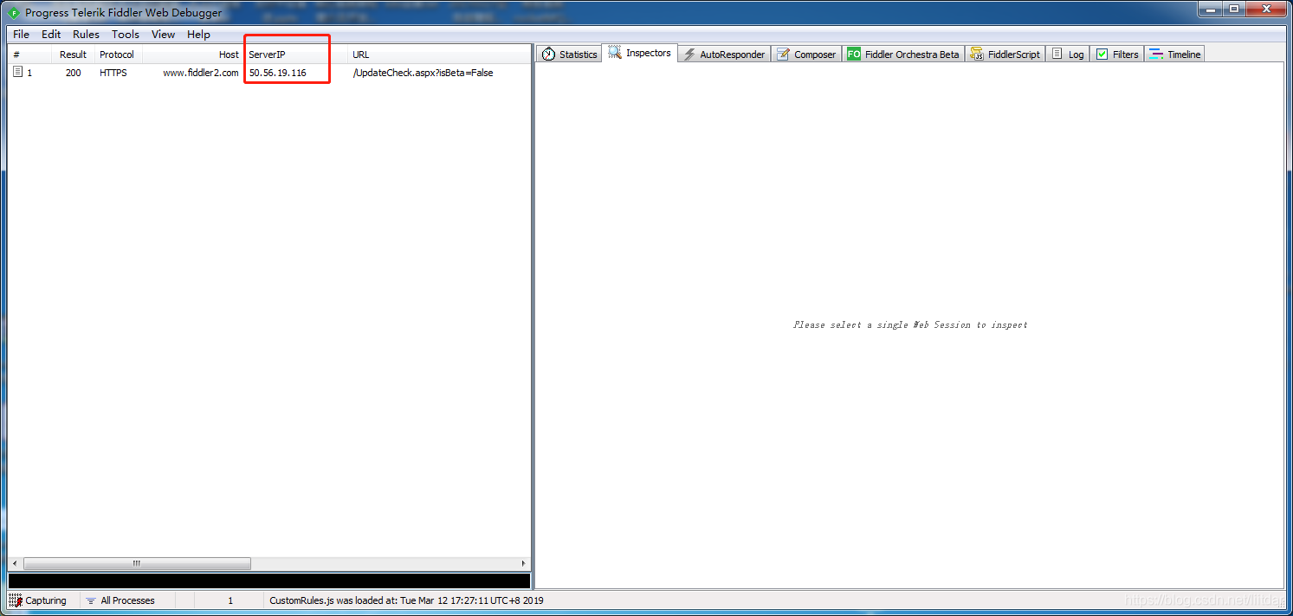Click the Statistics stopwatch icon

(548, 55)
